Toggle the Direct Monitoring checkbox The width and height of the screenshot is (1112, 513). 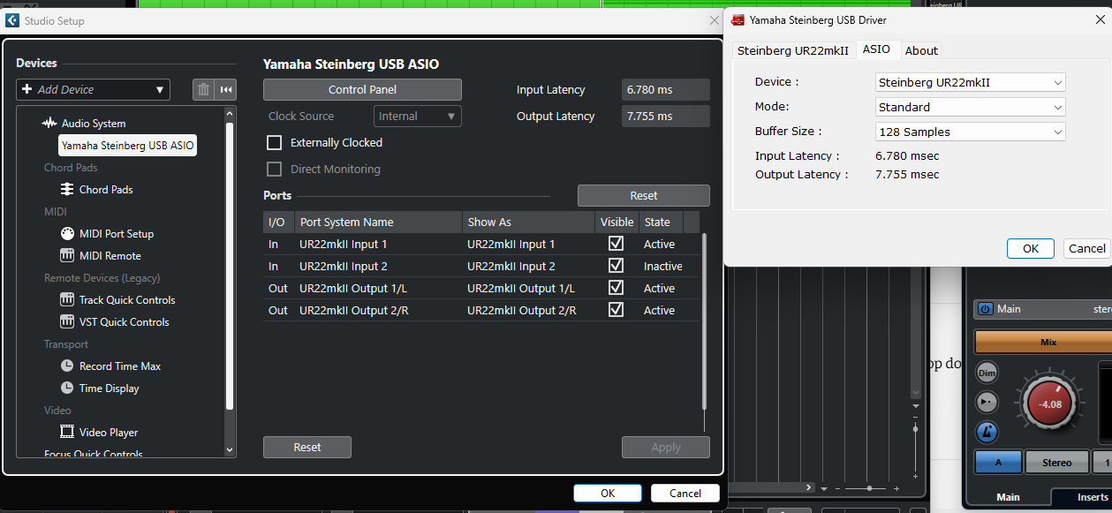[274, 169]
